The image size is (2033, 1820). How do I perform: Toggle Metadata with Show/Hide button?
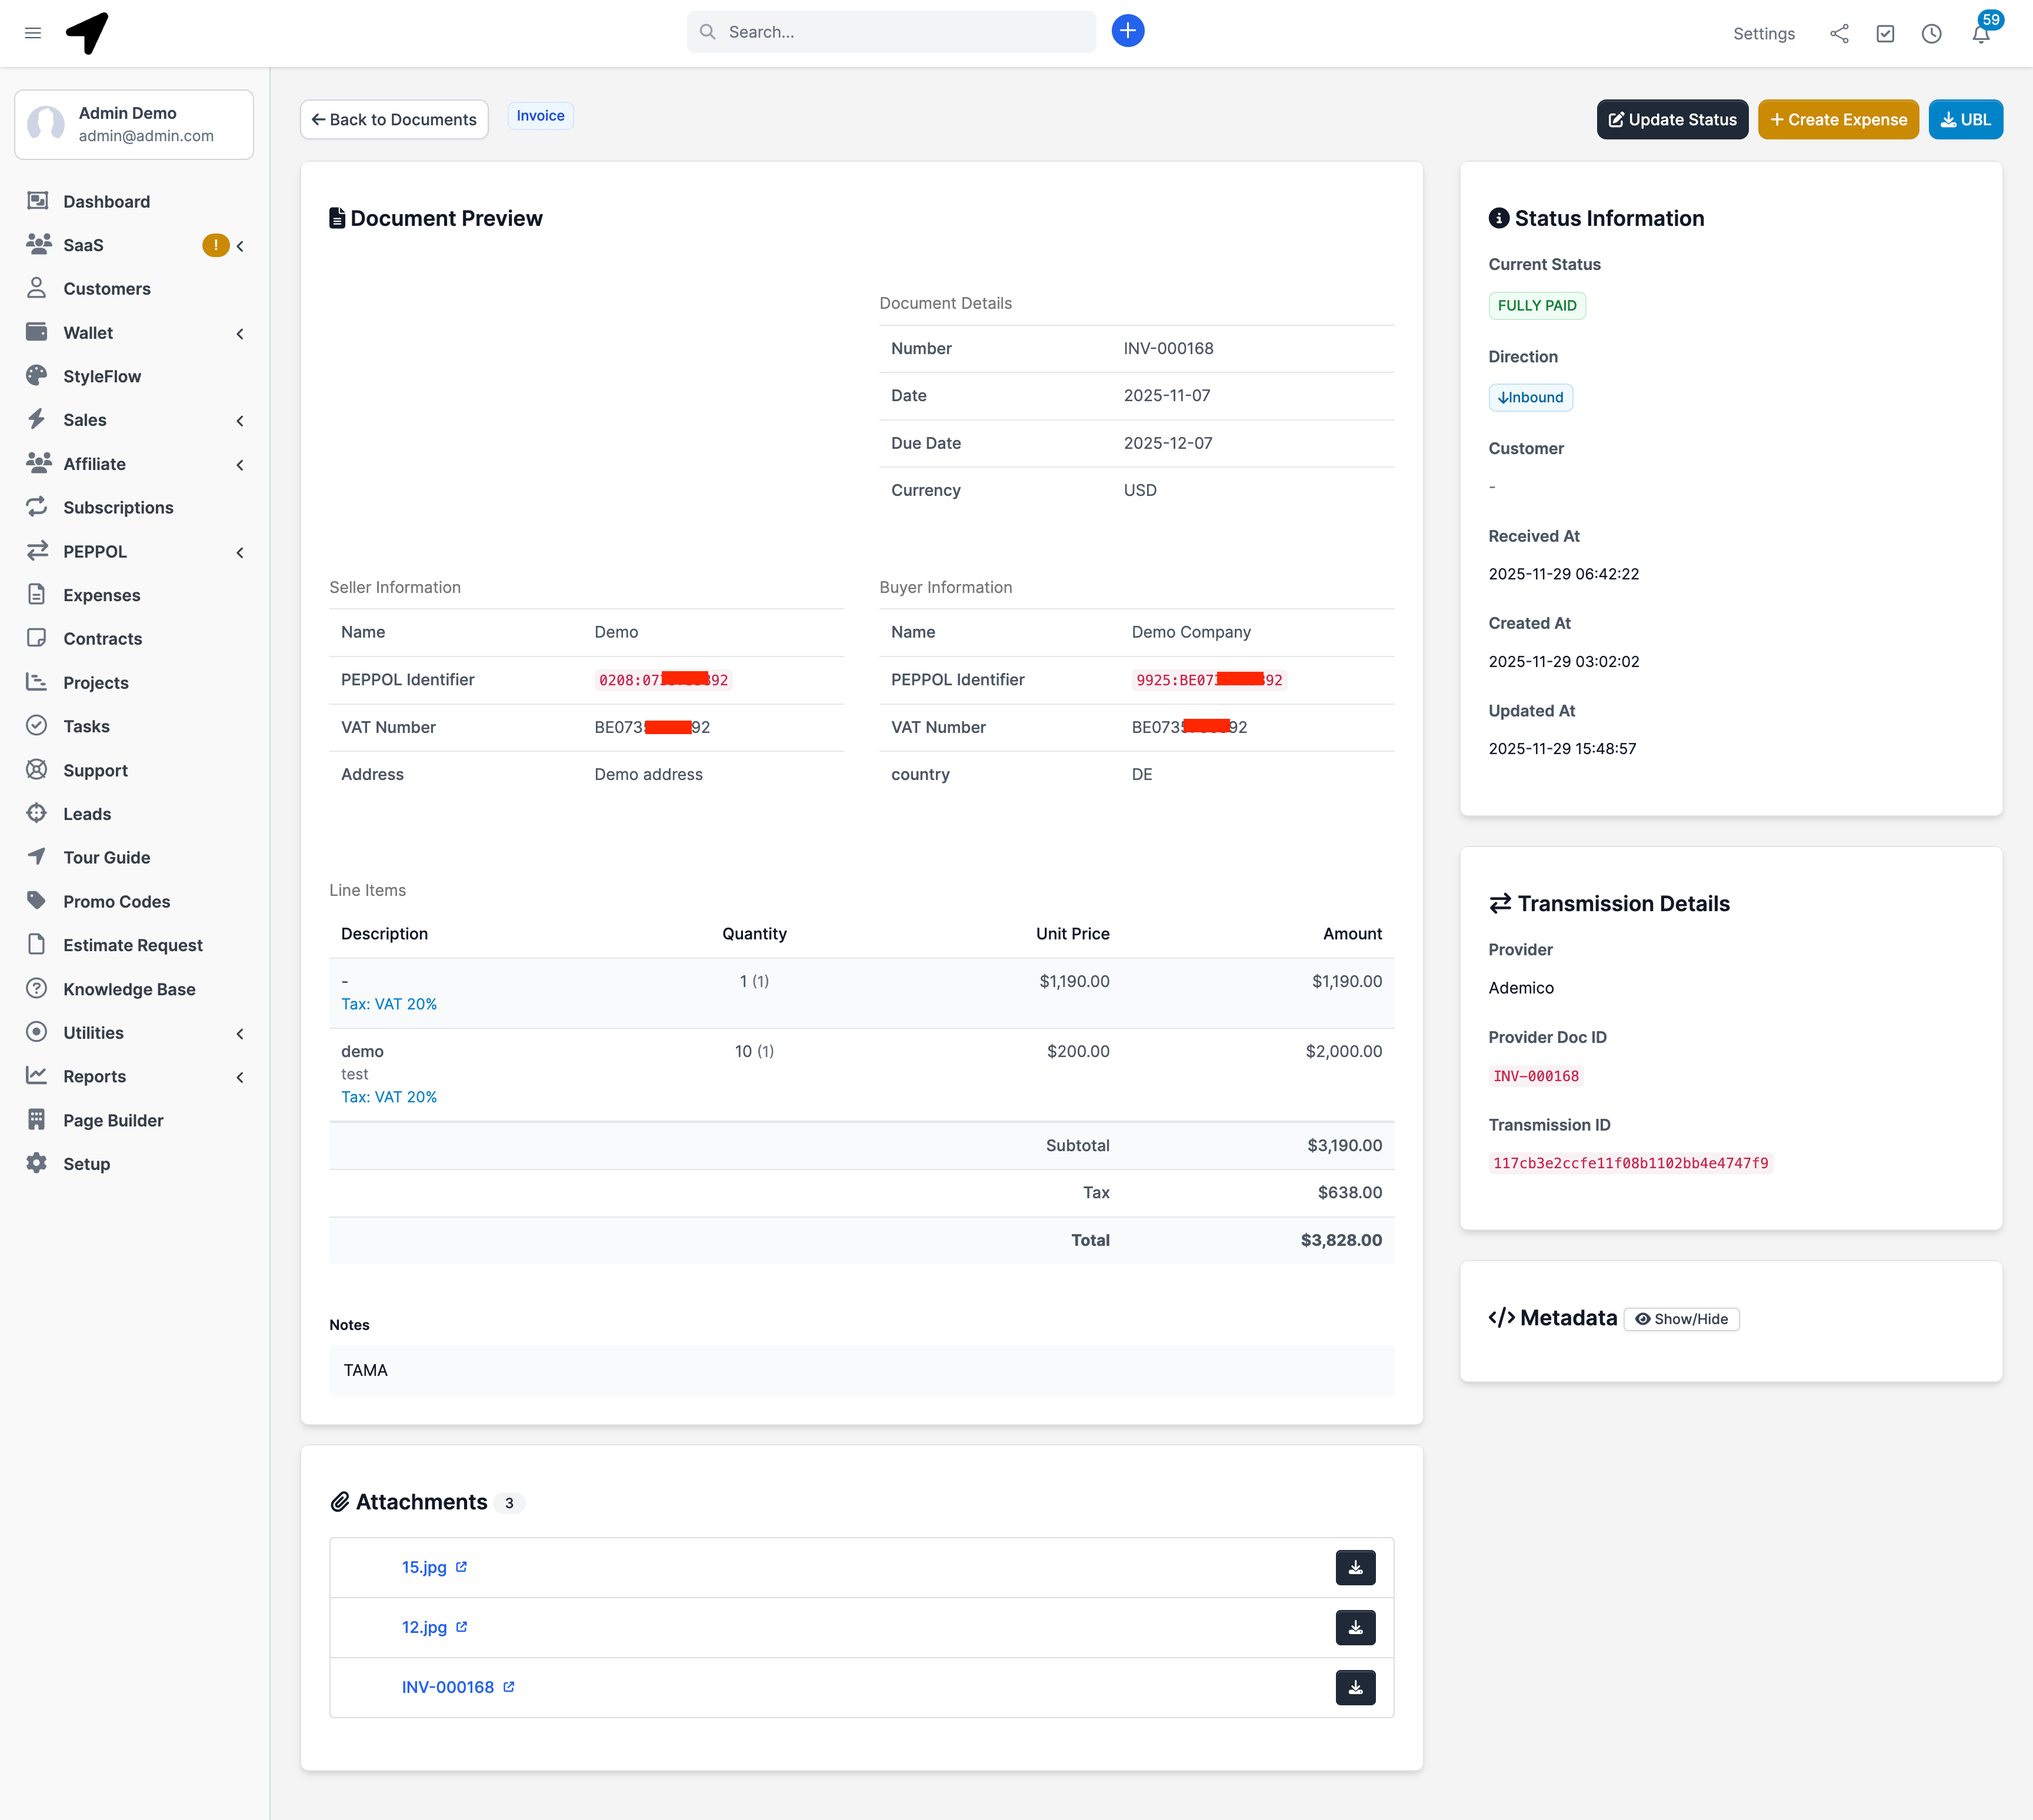[1681, 1319]
